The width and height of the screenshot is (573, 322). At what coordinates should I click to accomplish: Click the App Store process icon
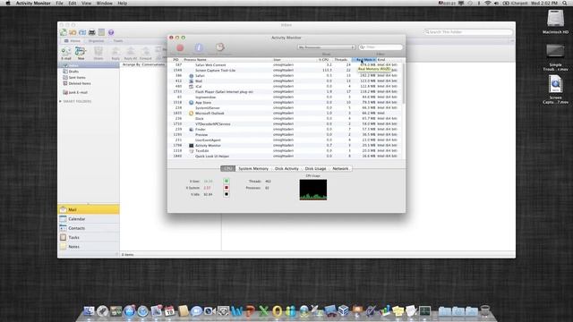coord(191,103)
